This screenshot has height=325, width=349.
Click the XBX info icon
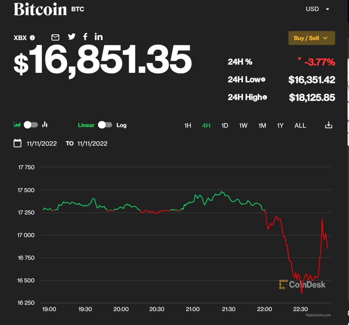[x=32, y=38]
